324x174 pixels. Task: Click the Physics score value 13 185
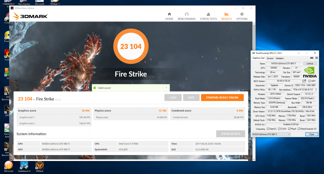(x=162, y=111)
